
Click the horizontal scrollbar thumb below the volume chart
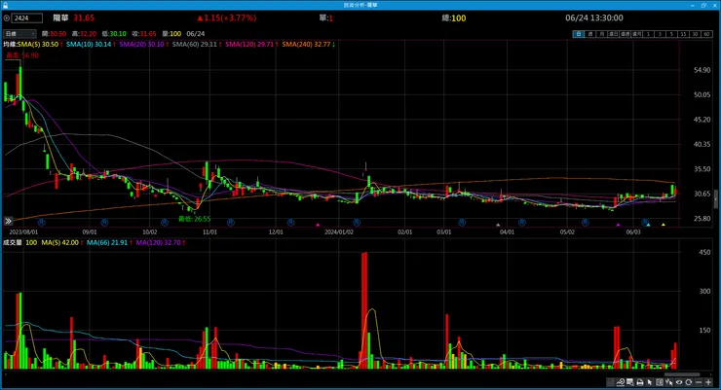(682, 374)
